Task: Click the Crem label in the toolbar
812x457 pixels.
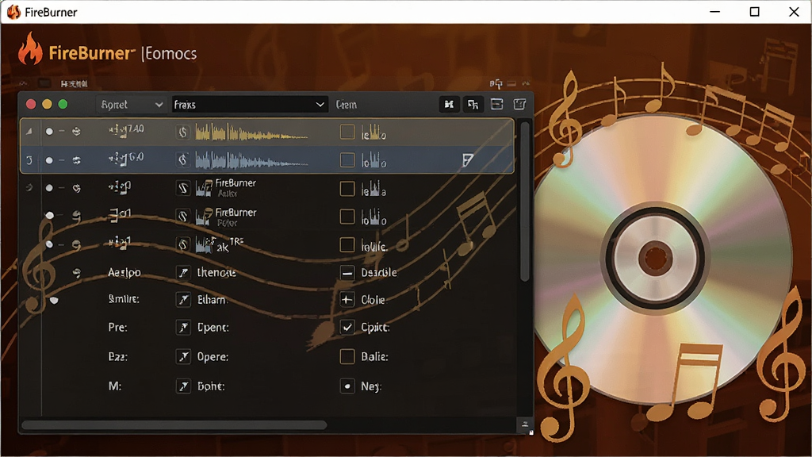Action: click(346, 105)
